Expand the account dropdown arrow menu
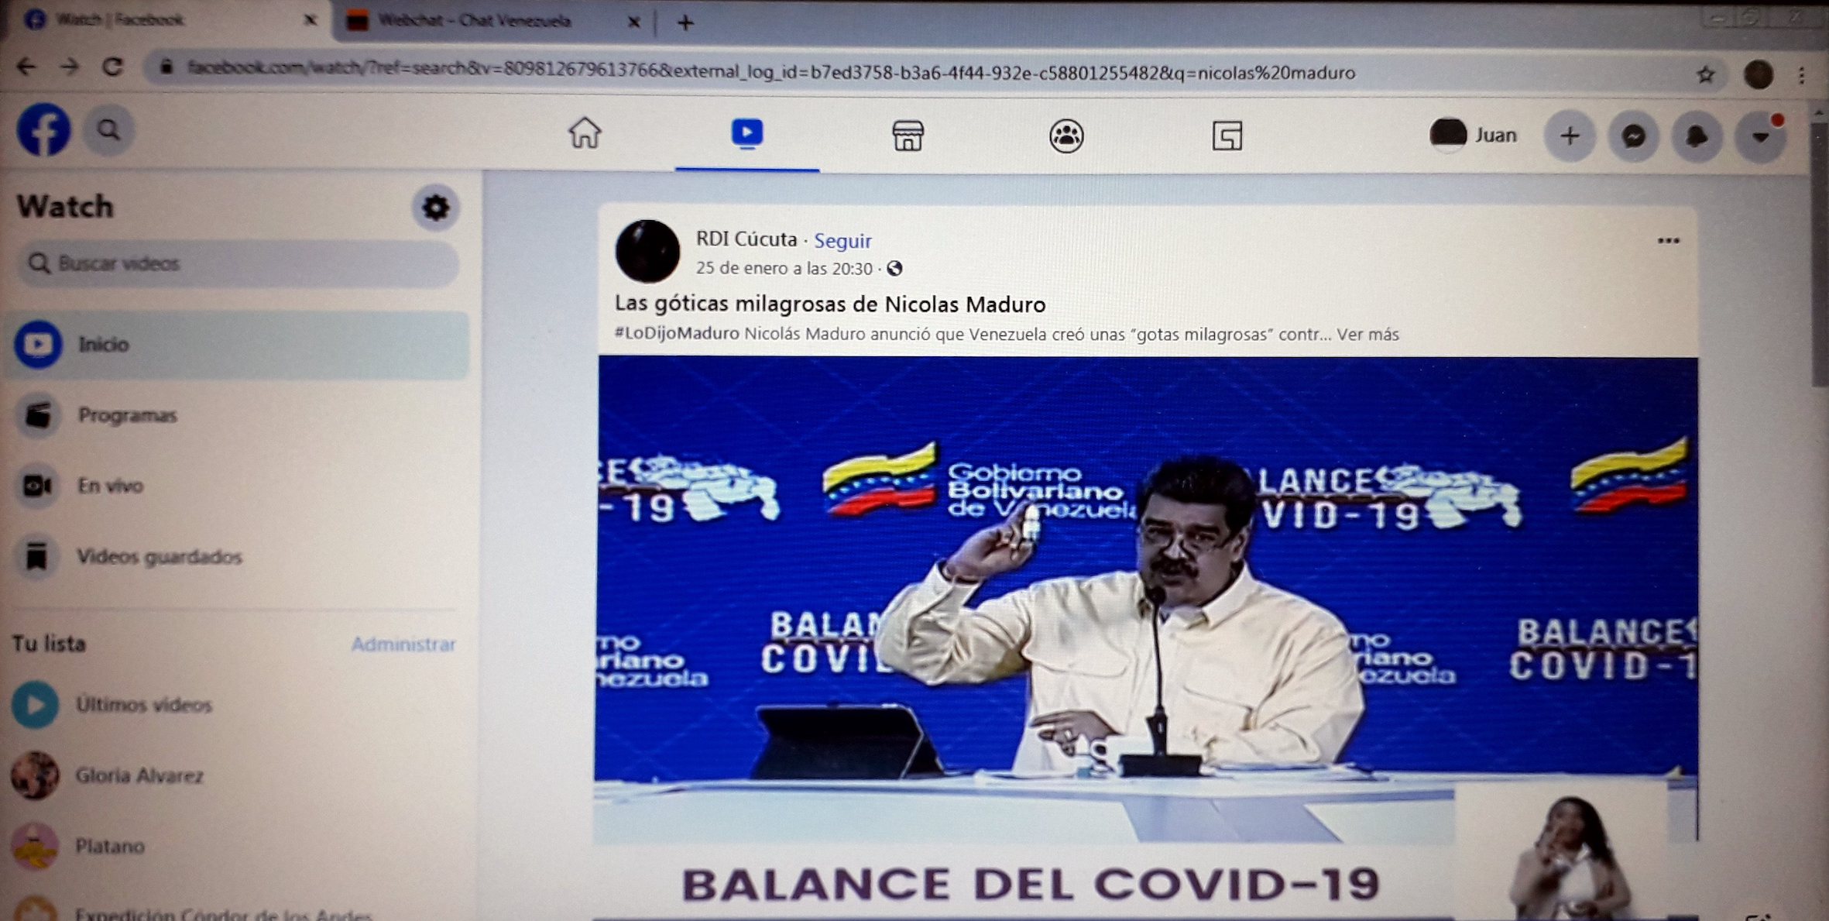Viewport: 1829px width, 921px height. click(x=1760, y=138)
